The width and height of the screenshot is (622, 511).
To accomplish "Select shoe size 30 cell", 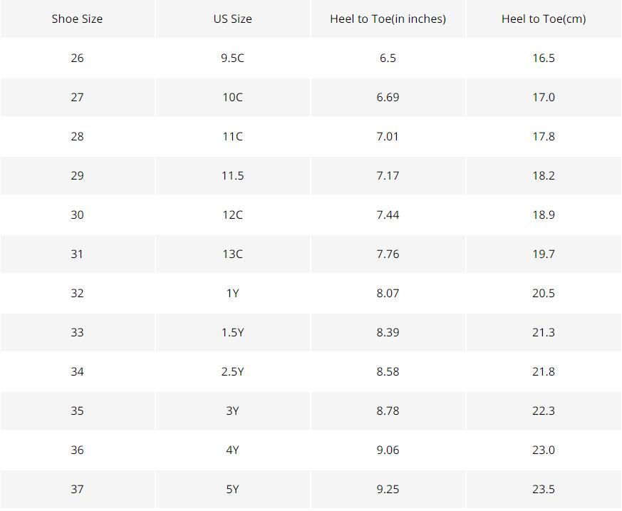I will coord(78,215).
